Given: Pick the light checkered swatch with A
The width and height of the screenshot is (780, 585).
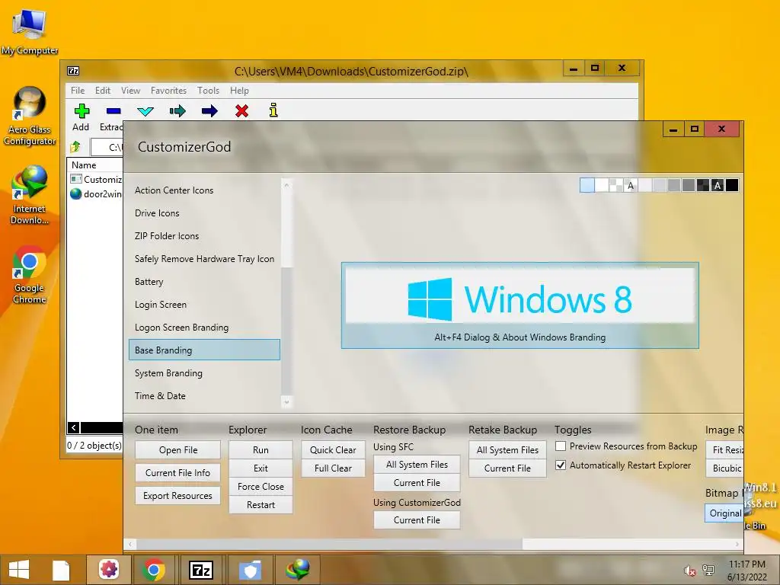Looking at the screenshot, I should pos(631,186).
